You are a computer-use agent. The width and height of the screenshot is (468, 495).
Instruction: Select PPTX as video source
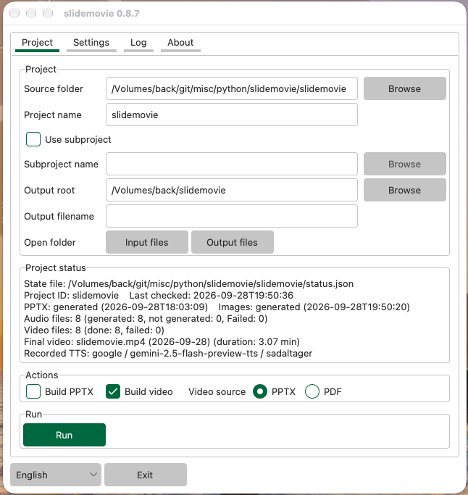(x=260, y=391)
